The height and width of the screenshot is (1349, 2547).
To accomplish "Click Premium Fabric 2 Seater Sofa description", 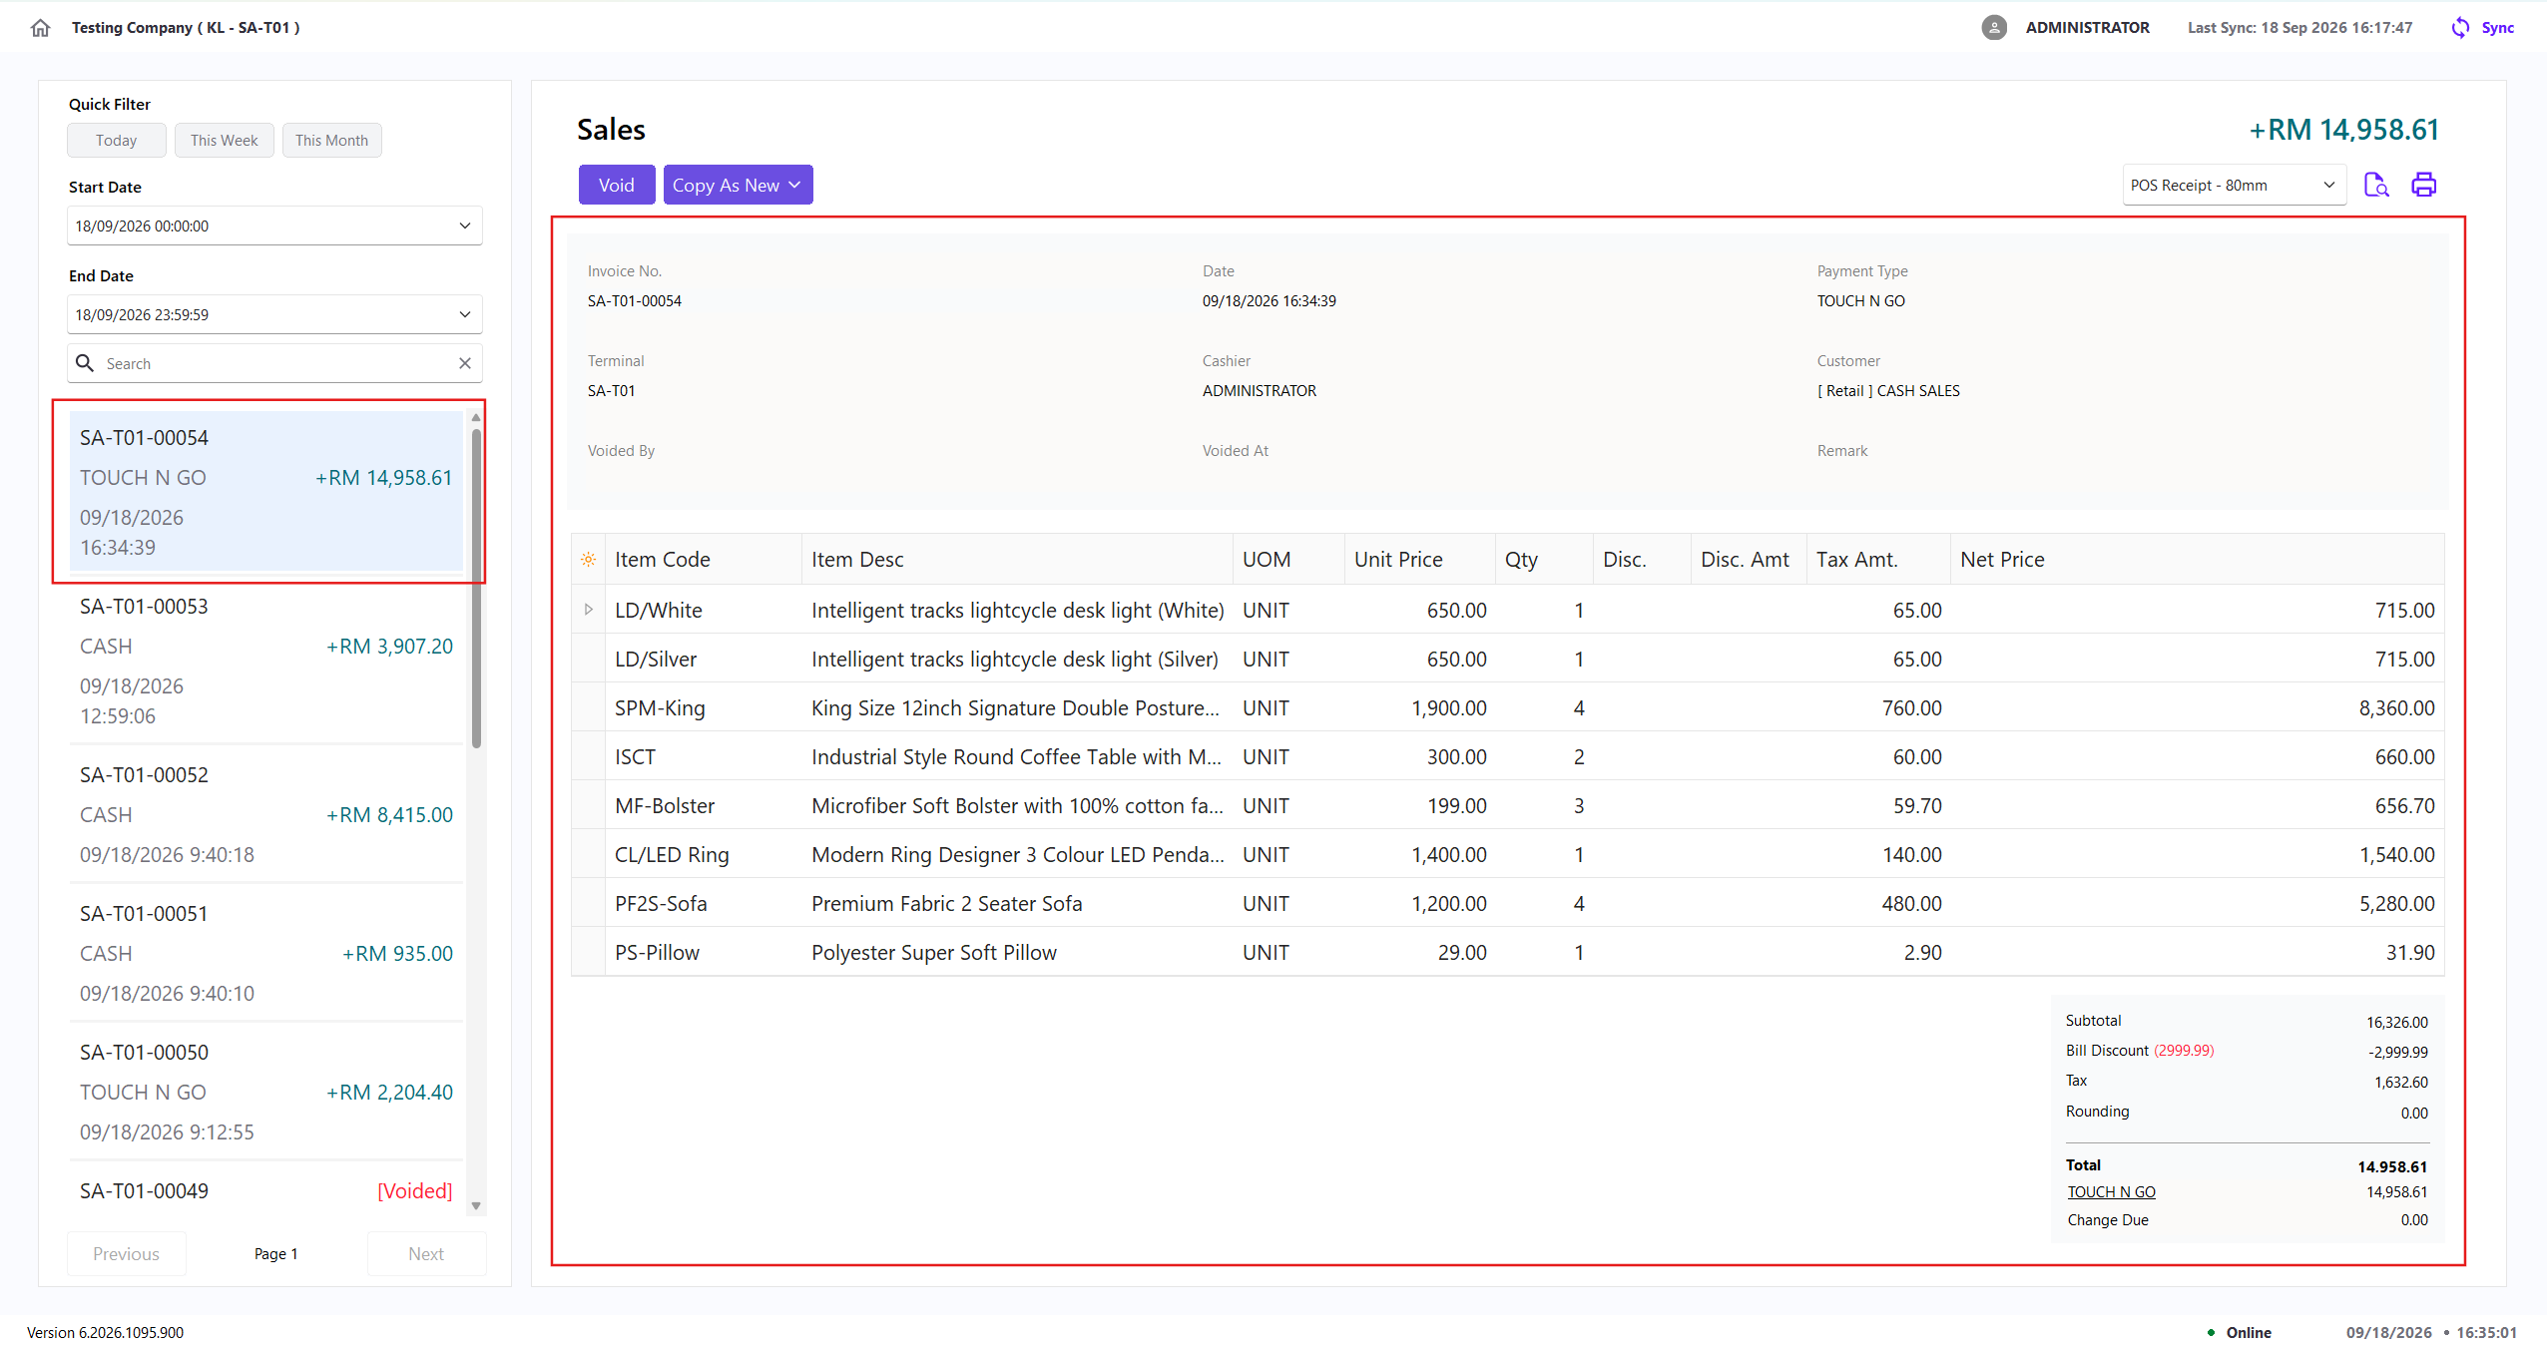I will [x=946, y=904].
